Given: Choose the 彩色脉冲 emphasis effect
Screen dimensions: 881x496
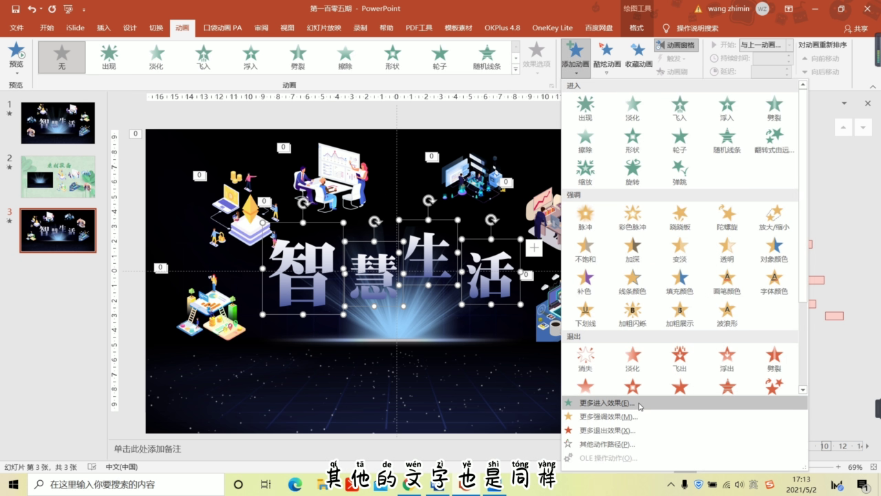Looking at the screenshot, I should pyautogui.click(x=632, y=218).
